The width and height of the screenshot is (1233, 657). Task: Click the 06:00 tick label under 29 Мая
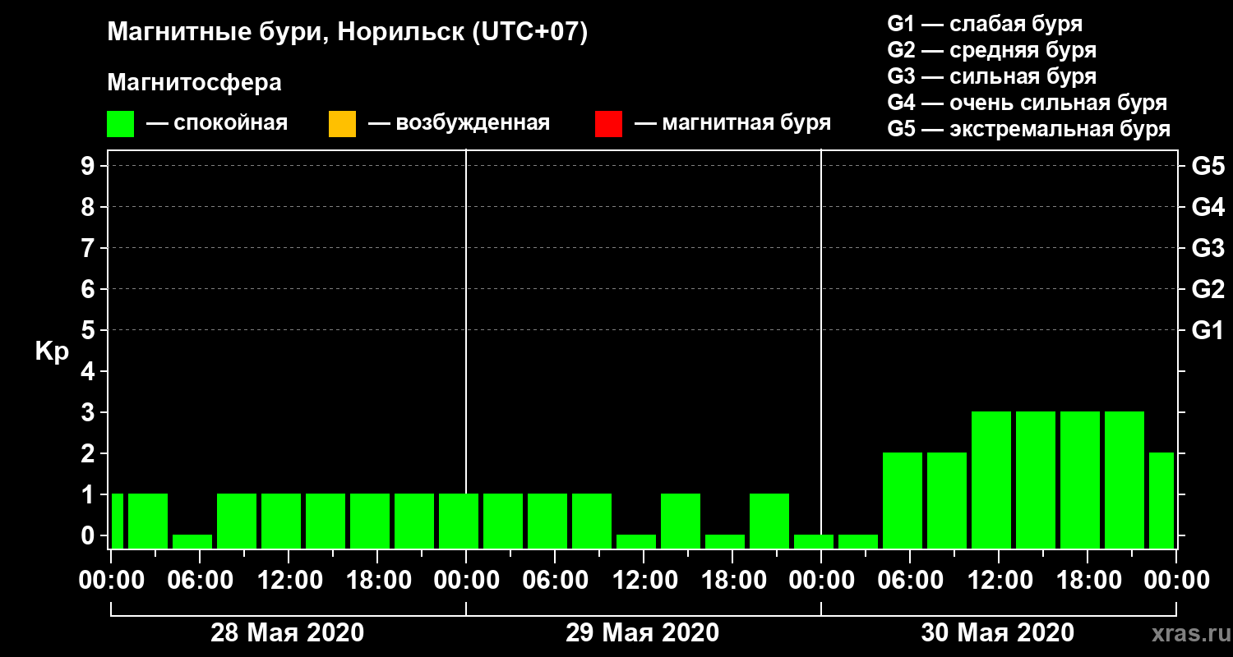click(555, 580)
